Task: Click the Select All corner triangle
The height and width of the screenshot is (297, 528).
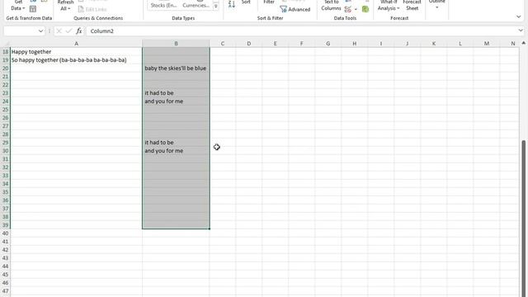Action: (6, 44)
